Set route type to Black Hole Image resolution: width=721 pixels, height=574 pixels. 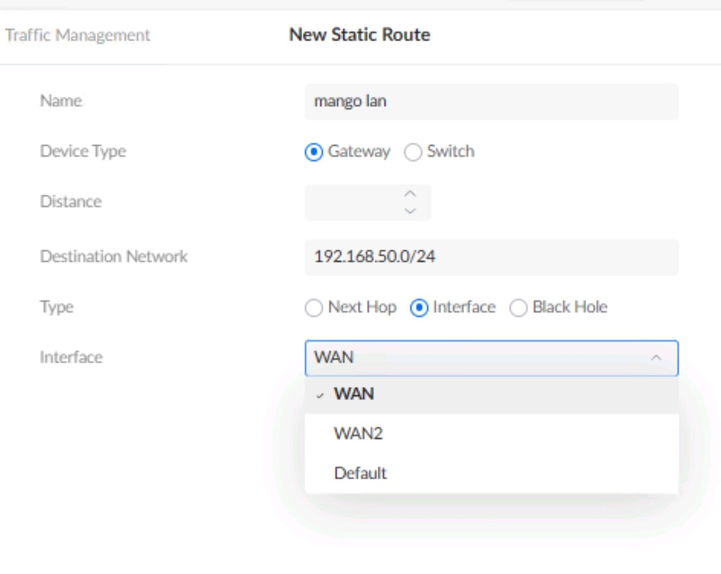point(518,308)
